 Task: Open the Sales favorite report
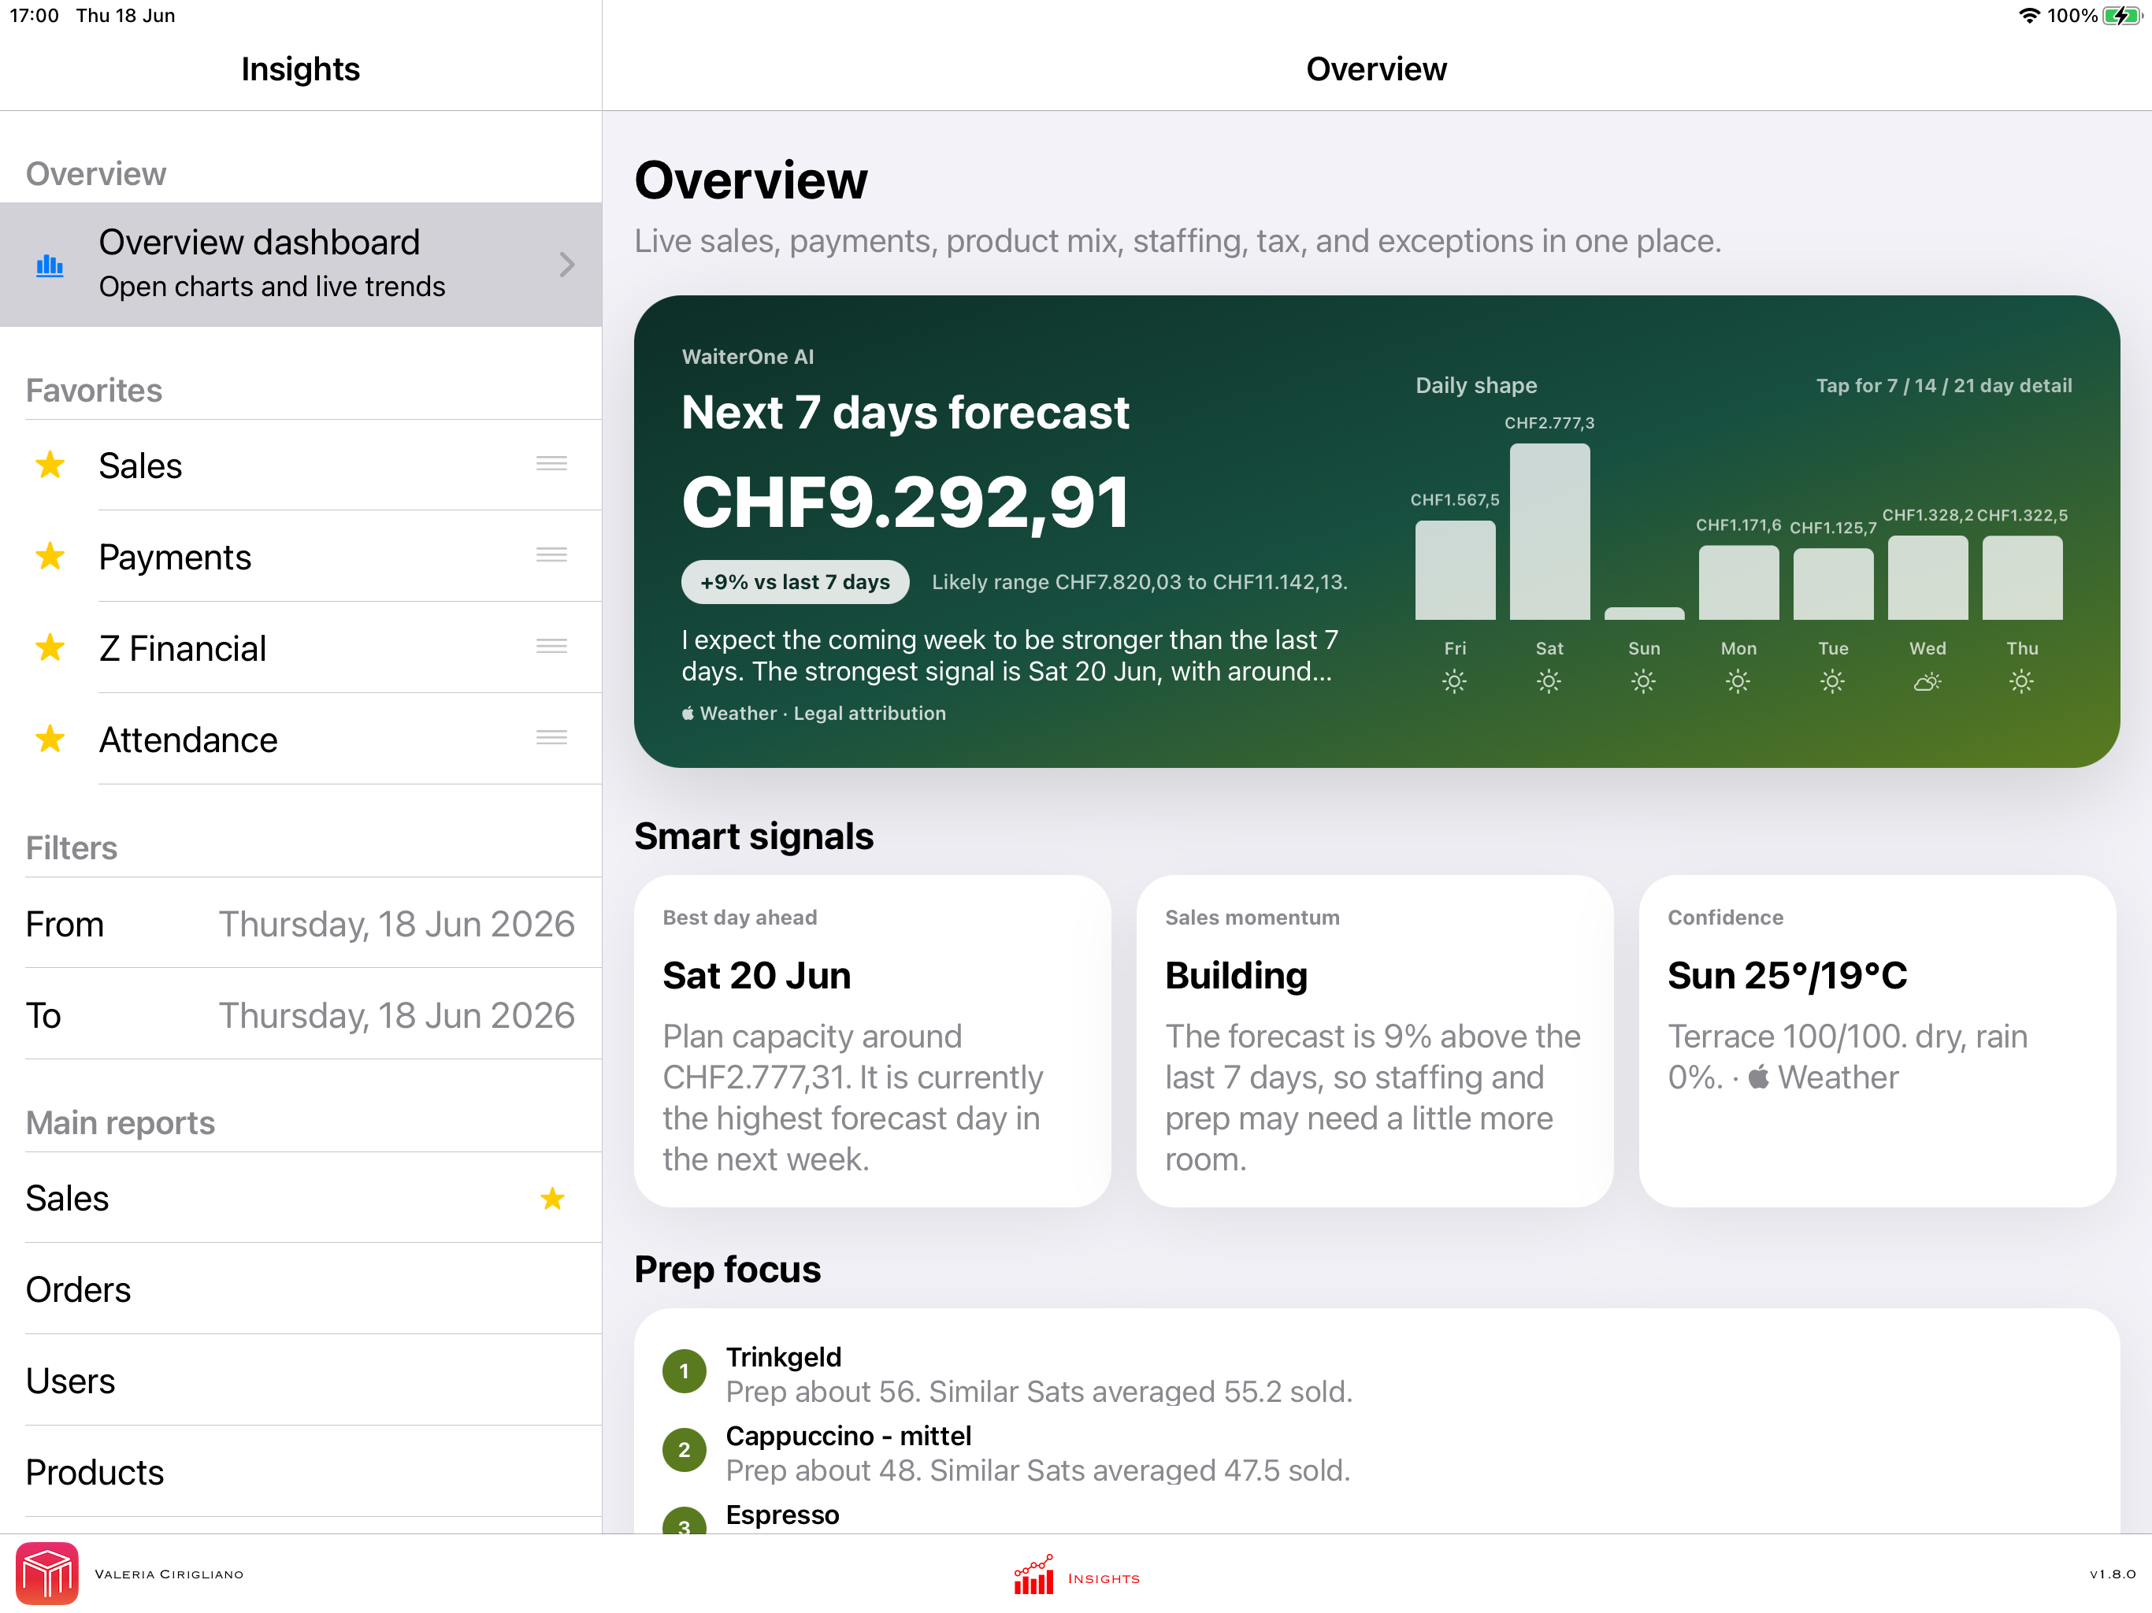coord(301,466)
